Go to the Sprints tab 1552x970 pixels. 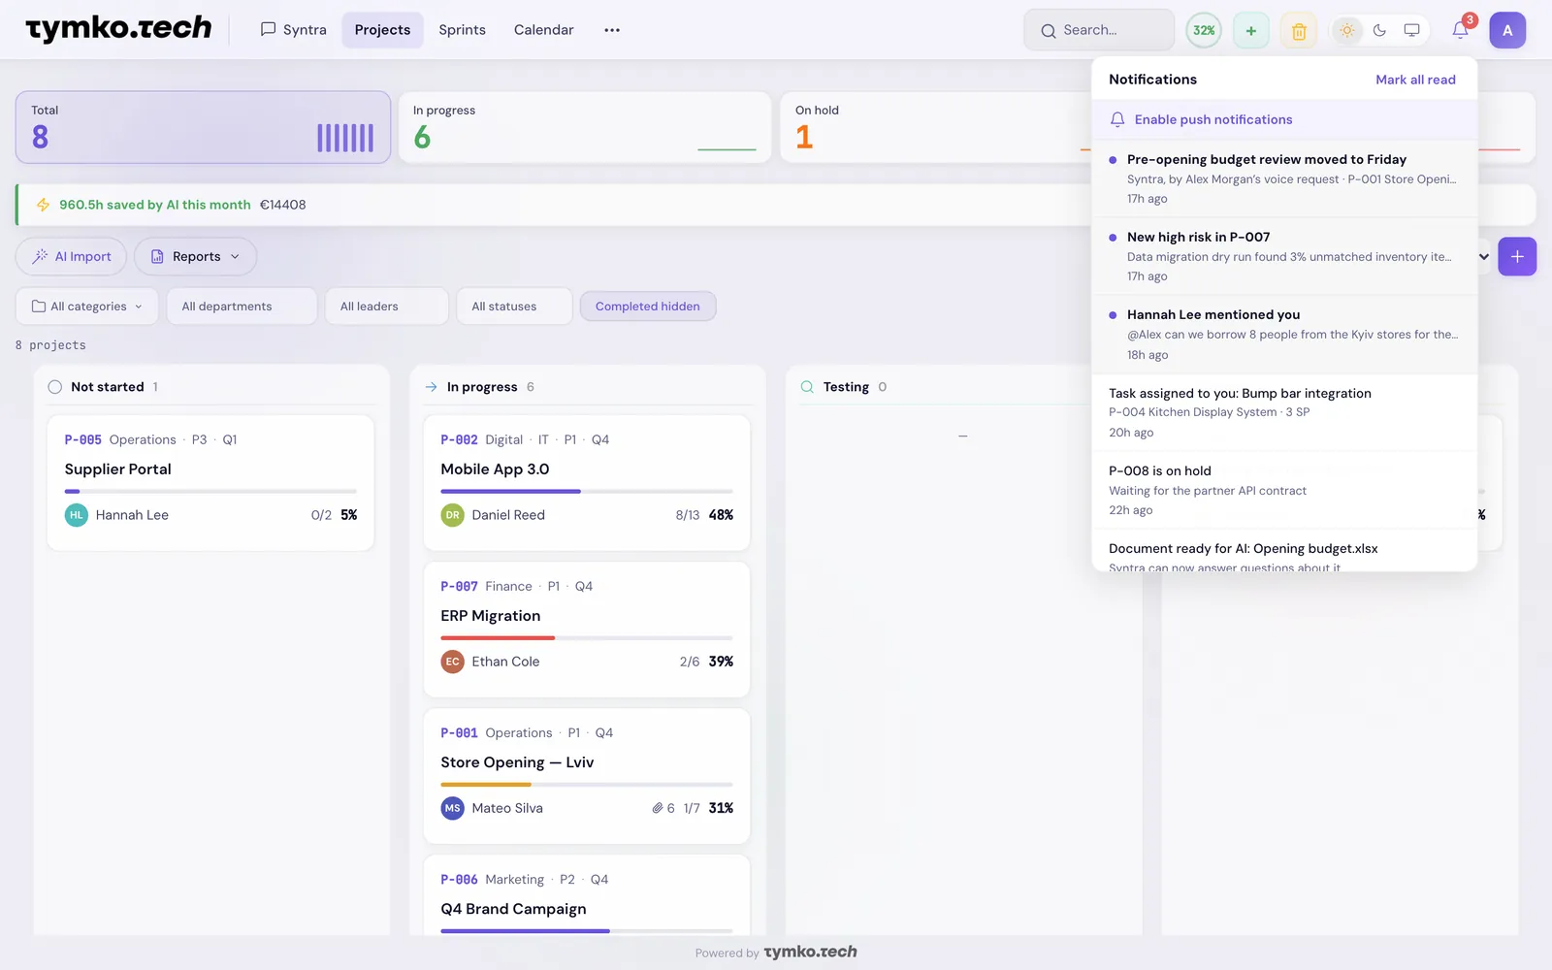462,30
